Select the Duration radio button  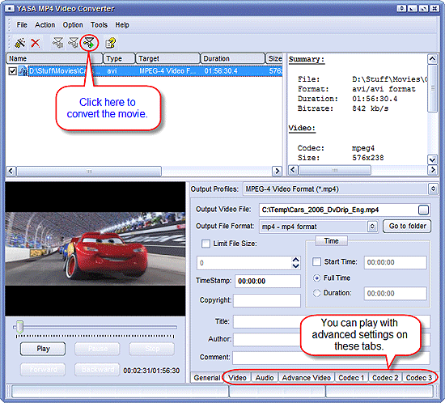point(316,293)
